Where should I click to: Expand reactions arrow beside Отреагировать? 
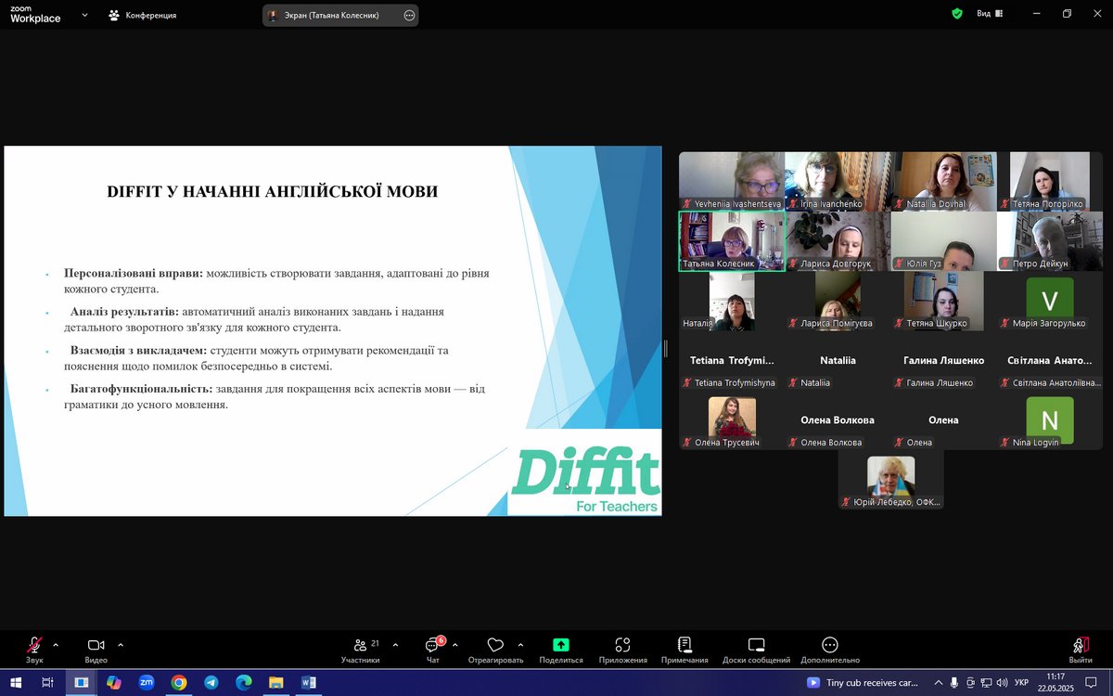[520, 645]
